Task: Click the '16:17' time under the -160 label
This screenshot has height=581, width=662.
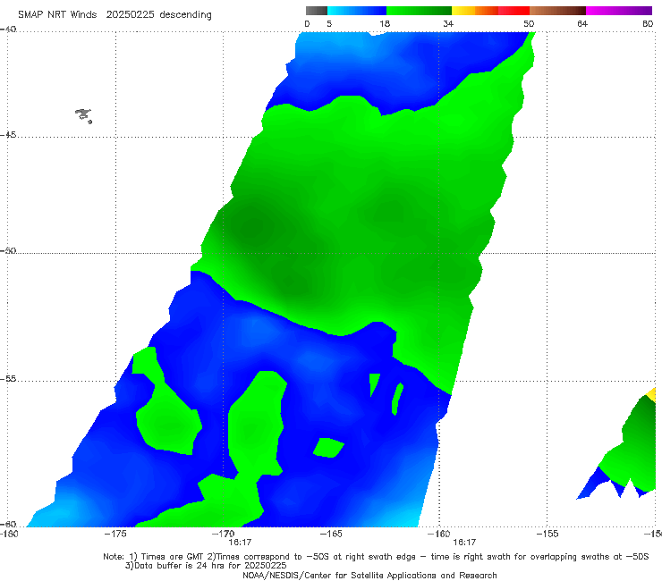Action: pyautogui.click(x=464, y=543)
